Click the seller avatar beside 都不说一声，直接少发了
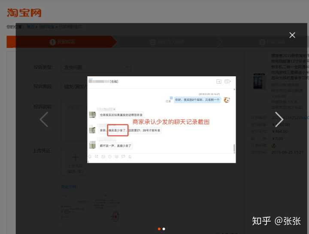This screenshot has height=234, width=309. click(x=92, y=145)
